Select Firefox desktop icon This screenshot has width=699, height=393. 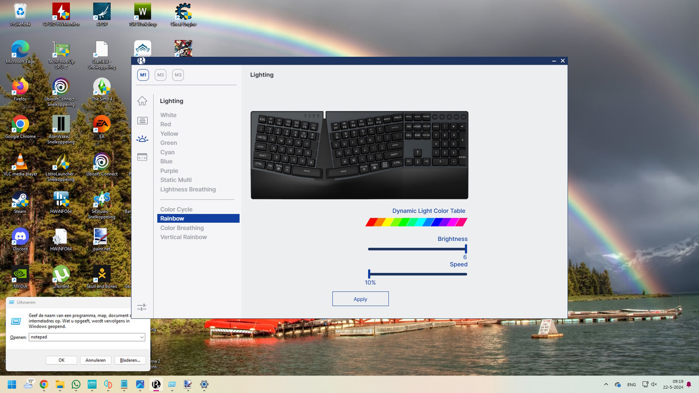[x=20, y=90]
